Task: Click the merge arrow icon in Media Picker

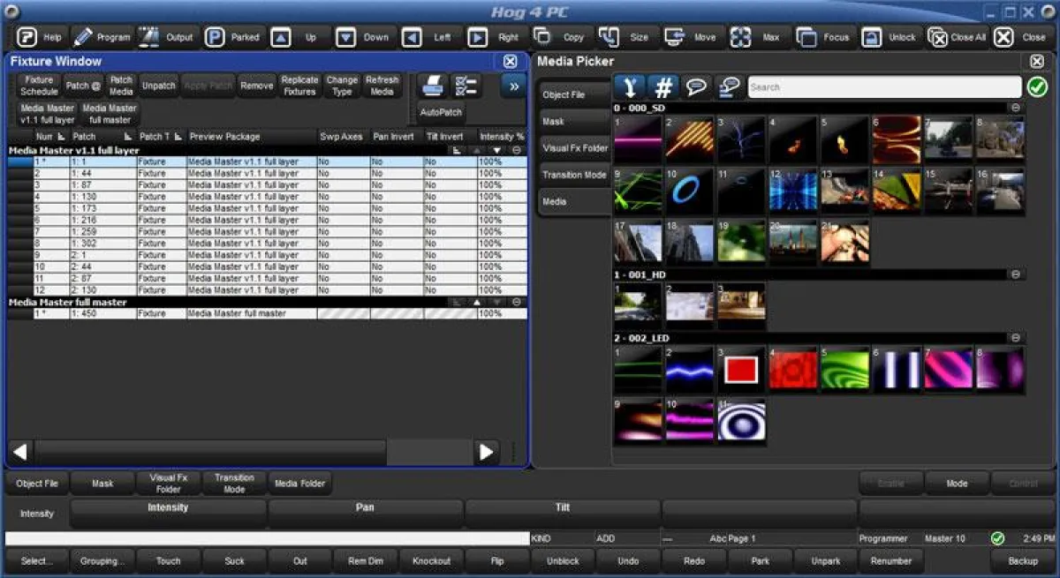Action: click(630, 86)
